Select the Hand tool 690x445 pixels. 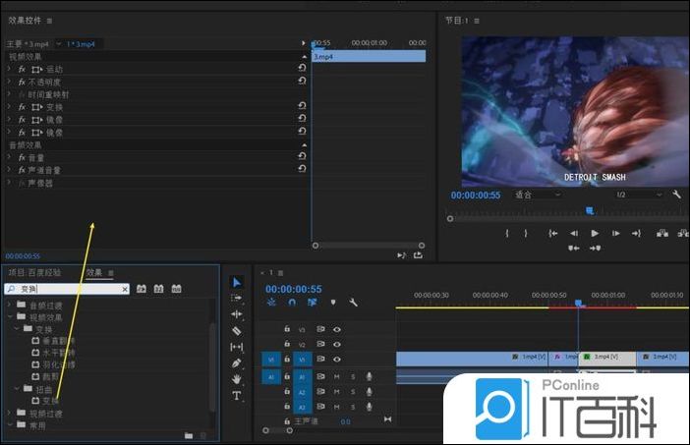[x=237, y=378]
